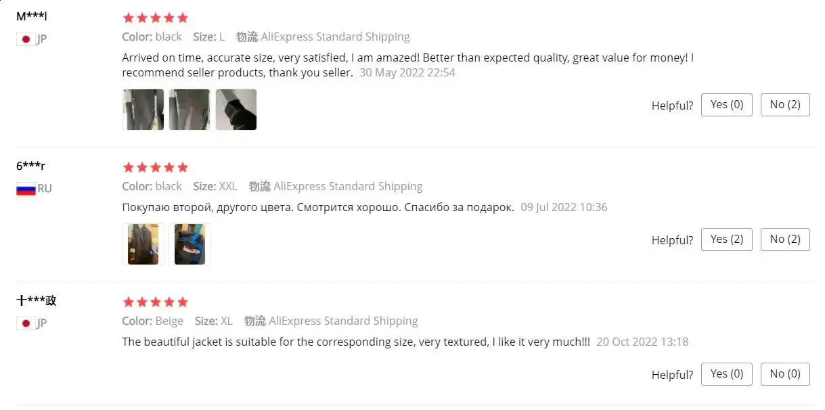
Task: Click the Russian review text
Action: pyautogui.click(x=318, y=207)
